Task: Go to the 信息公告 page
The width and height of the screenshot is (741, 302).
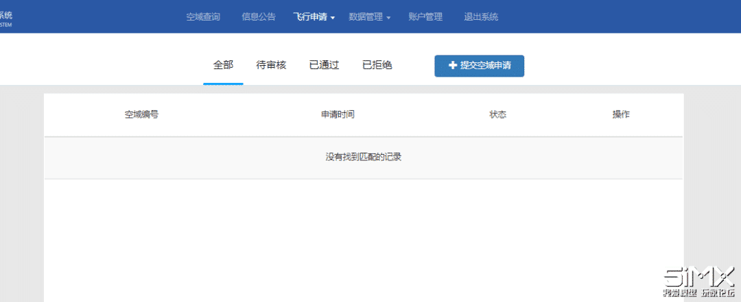Action: click(x=259, y=17)
